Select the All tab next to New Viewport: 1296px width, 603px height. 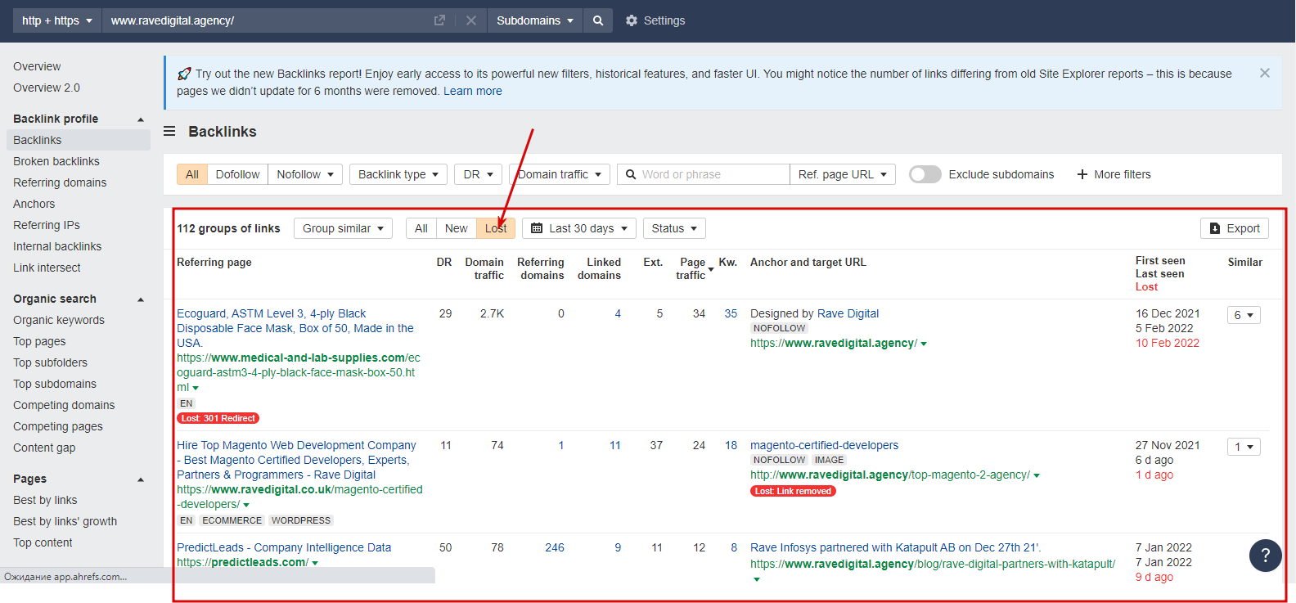(x=421, y=228)
